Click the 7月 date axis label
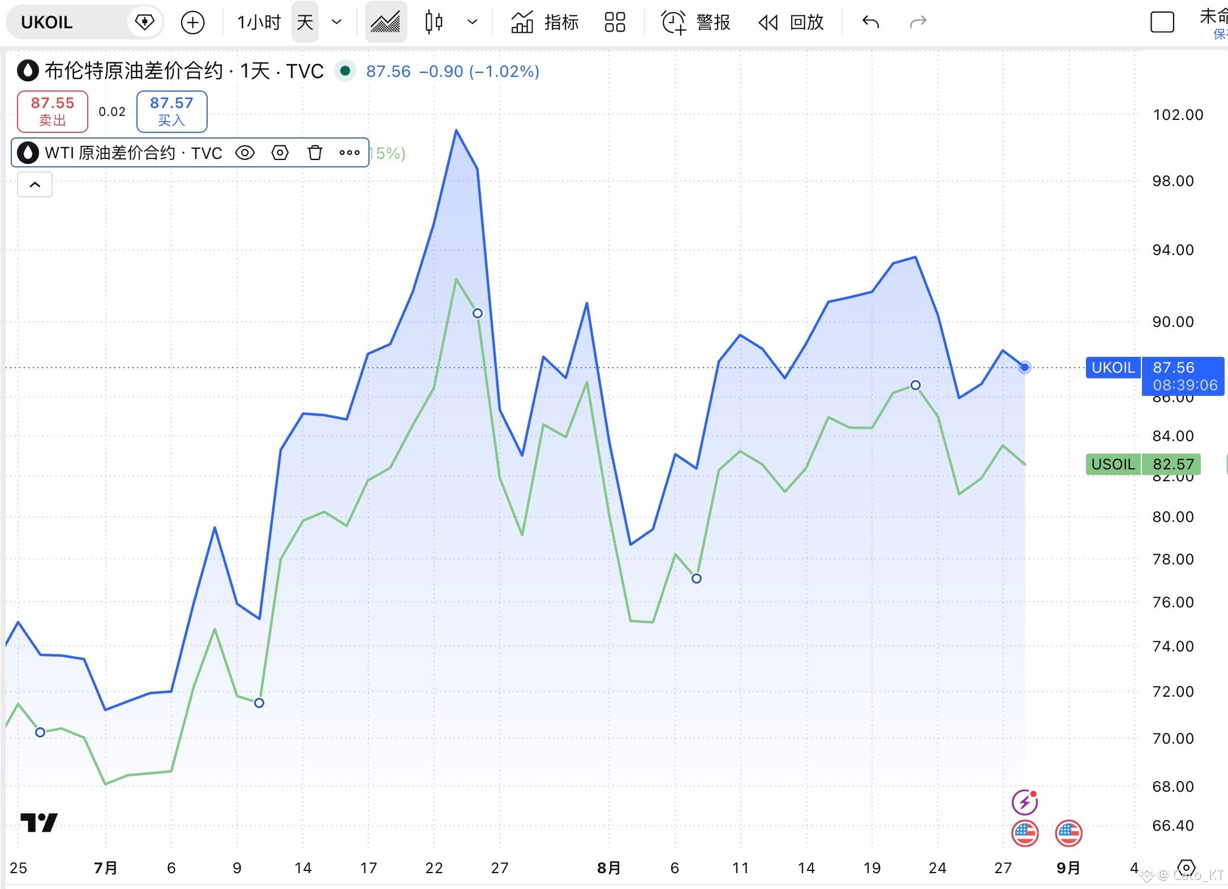Screen dimensions: 1228x889 click(106, 868)
